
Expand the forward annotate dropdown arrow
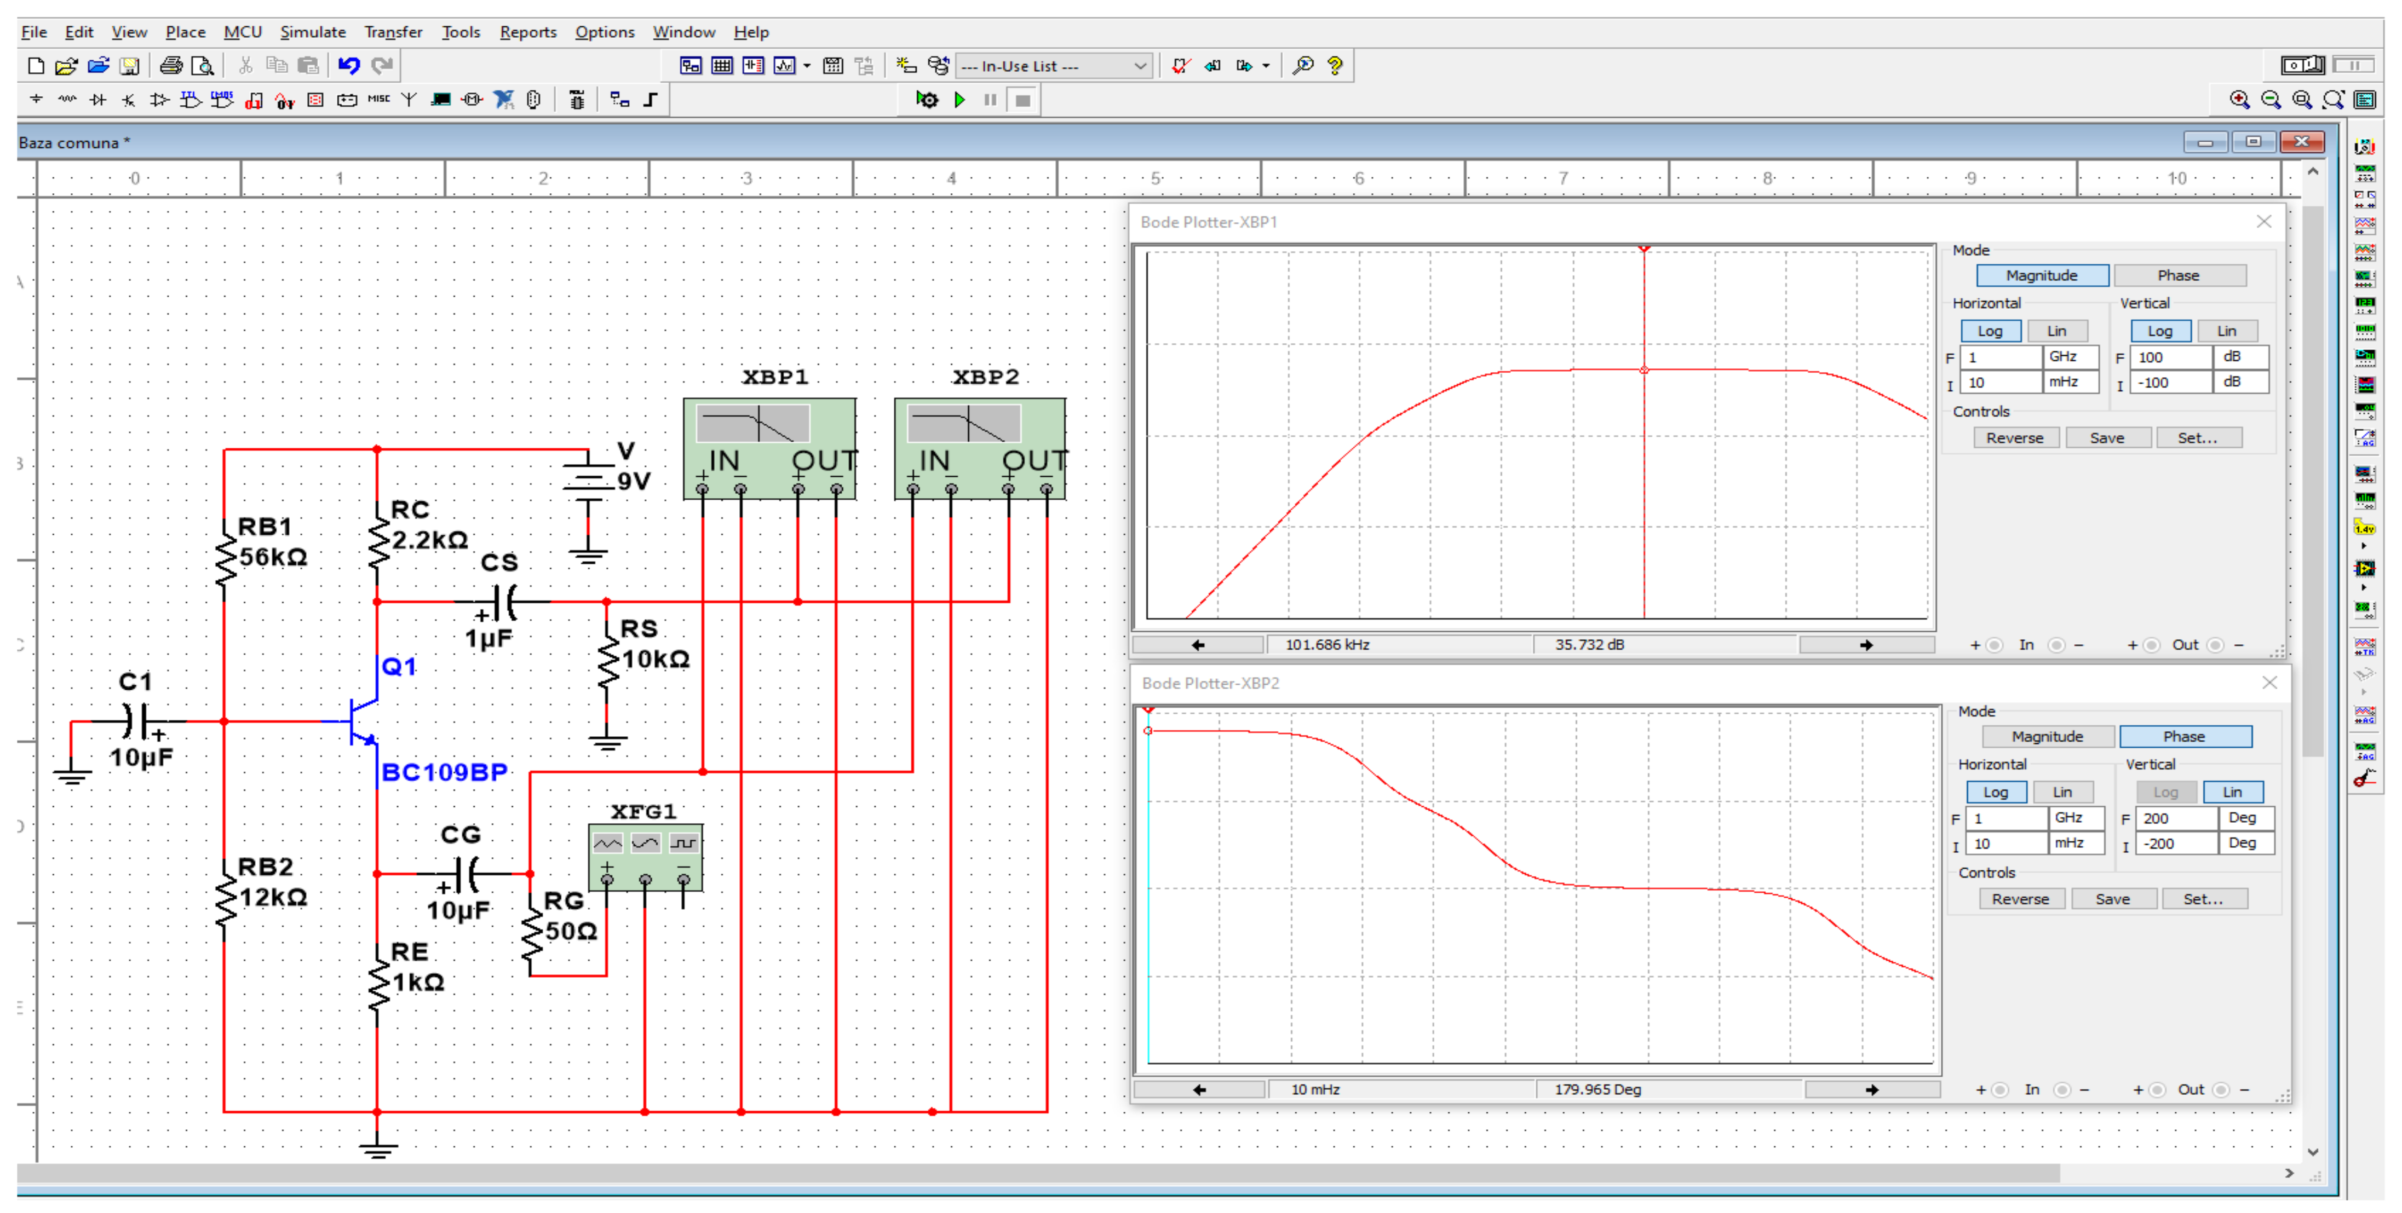(x=1265, y=65)
